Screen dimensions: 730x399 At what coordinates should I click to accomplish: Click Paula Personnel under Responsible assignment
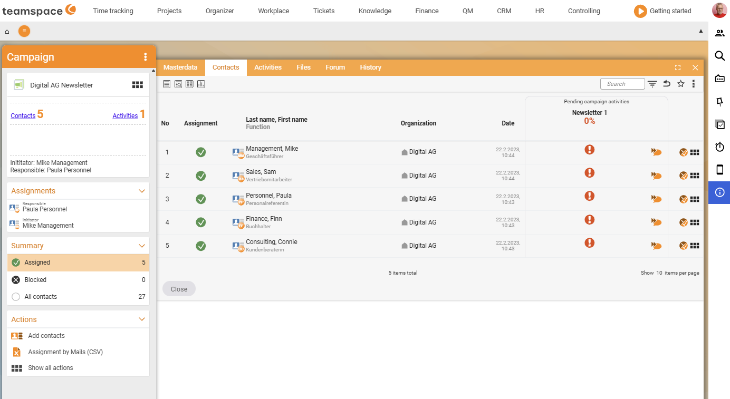(45, 209)
